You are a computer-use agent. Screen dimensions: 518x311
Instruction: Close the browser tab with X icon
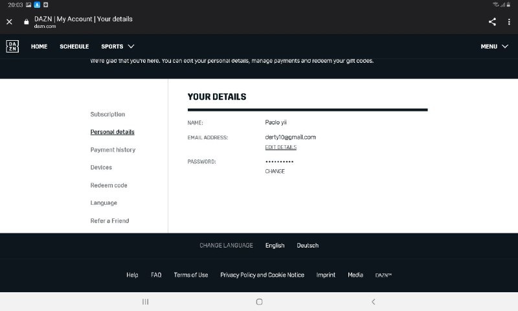pyautogui.click(x=9, y=22)
